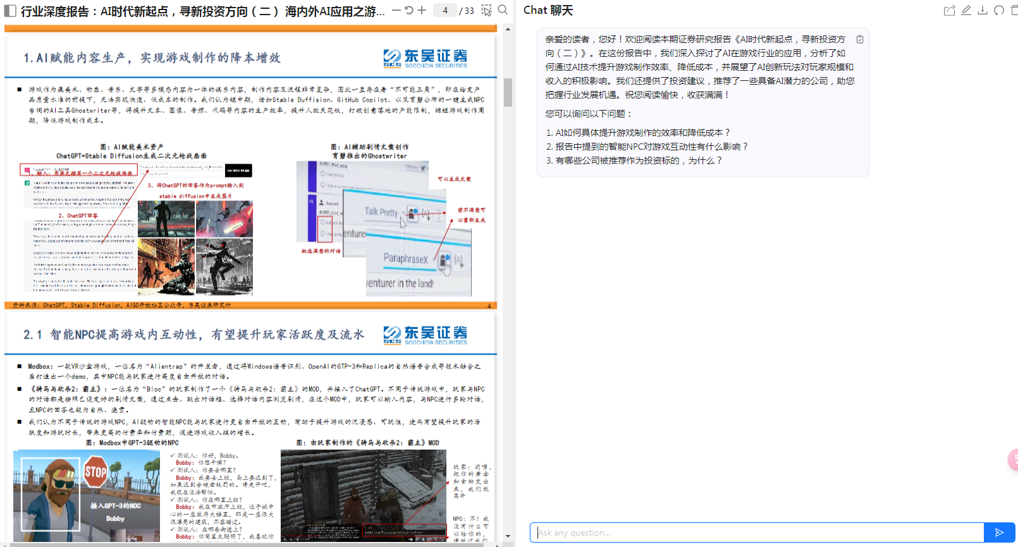Open the pink floating widget at the right edge
This screenshot has height=547, width=1018.
coord(1013,460)
